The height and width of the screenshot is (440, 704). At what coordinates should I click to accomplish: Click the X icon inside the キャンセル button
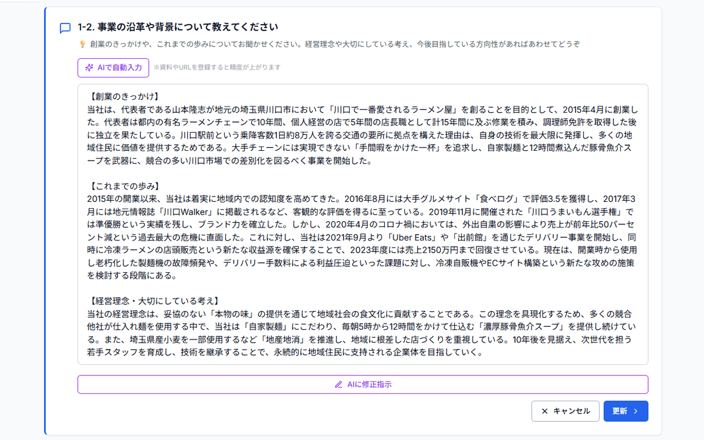(x=545, y=411)
